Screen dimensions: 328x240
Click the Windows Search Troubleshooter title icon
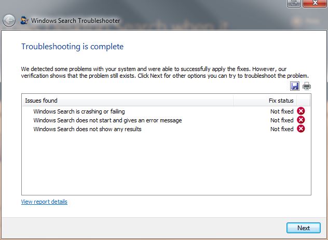(x=24, y=20)
